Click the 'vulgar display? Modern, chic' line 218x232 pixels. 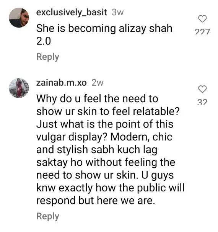click(104, 137)
